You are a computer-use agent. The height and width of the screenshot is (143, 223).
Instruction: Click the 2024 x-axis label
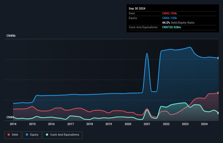pyautogui.click(x=204, y=124)
